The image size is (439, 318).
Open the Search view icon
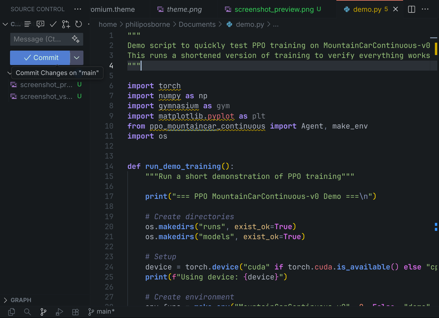point(27,312)
